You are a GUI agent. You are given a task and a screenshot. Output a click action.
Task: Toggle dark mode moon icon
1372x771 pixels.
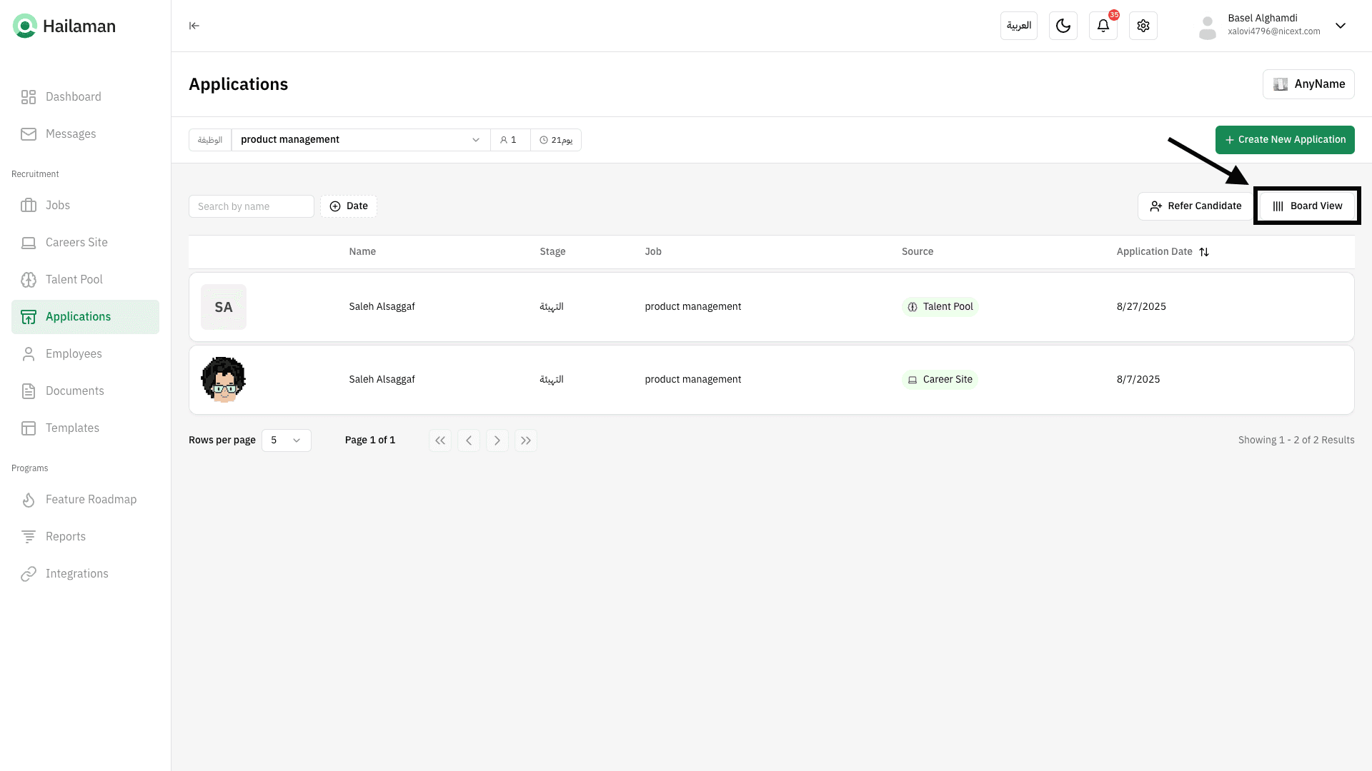(x=1063, y=26)
